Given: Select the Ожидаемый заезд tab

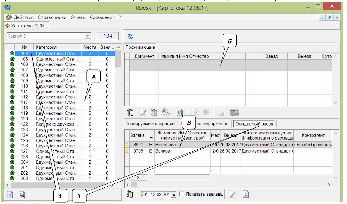Looking at the screenshot, I should click(254, 124).
